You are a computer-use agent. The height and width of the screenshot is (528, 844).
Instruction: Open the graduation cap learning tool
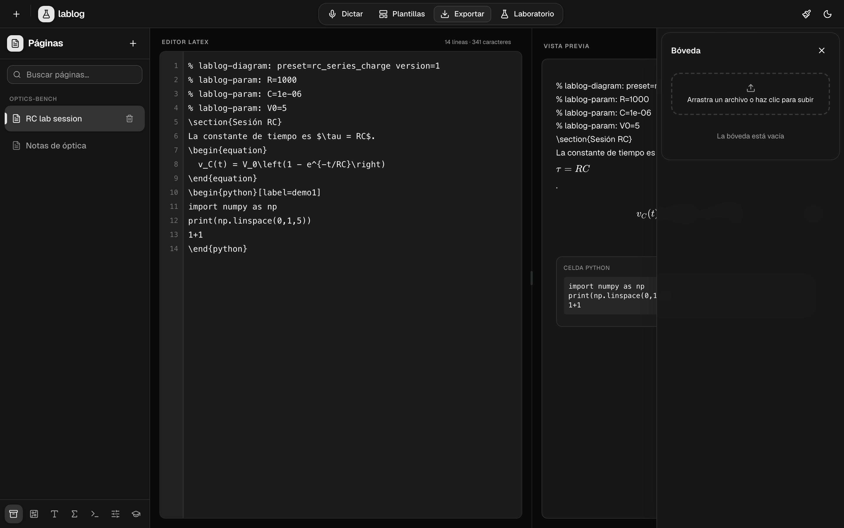click(x=136, y=514)
